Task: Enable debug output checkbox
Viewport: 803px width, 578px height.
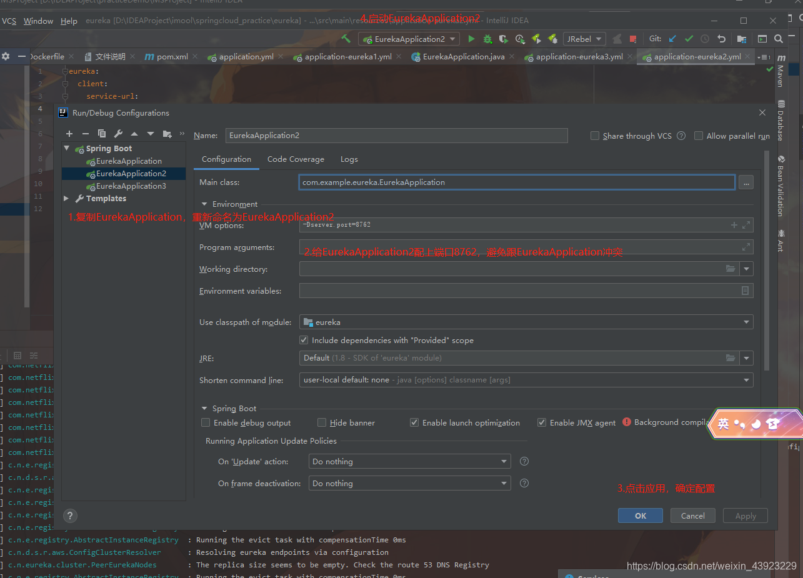Action: pyautogui.click(x=206, y=422)
